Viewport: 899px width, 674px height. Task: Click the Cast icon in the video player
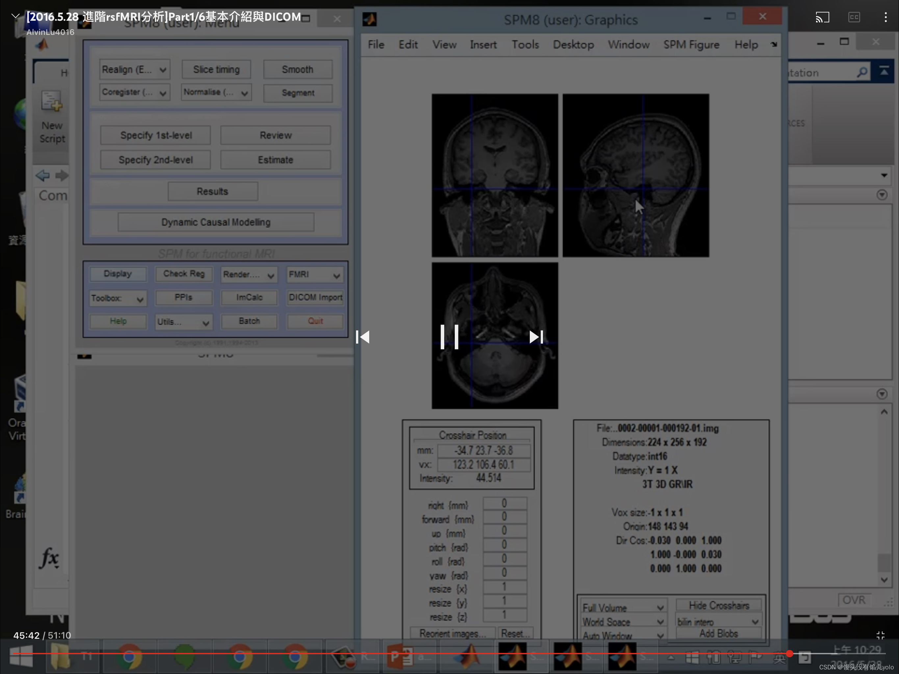(x=823, y=17)
